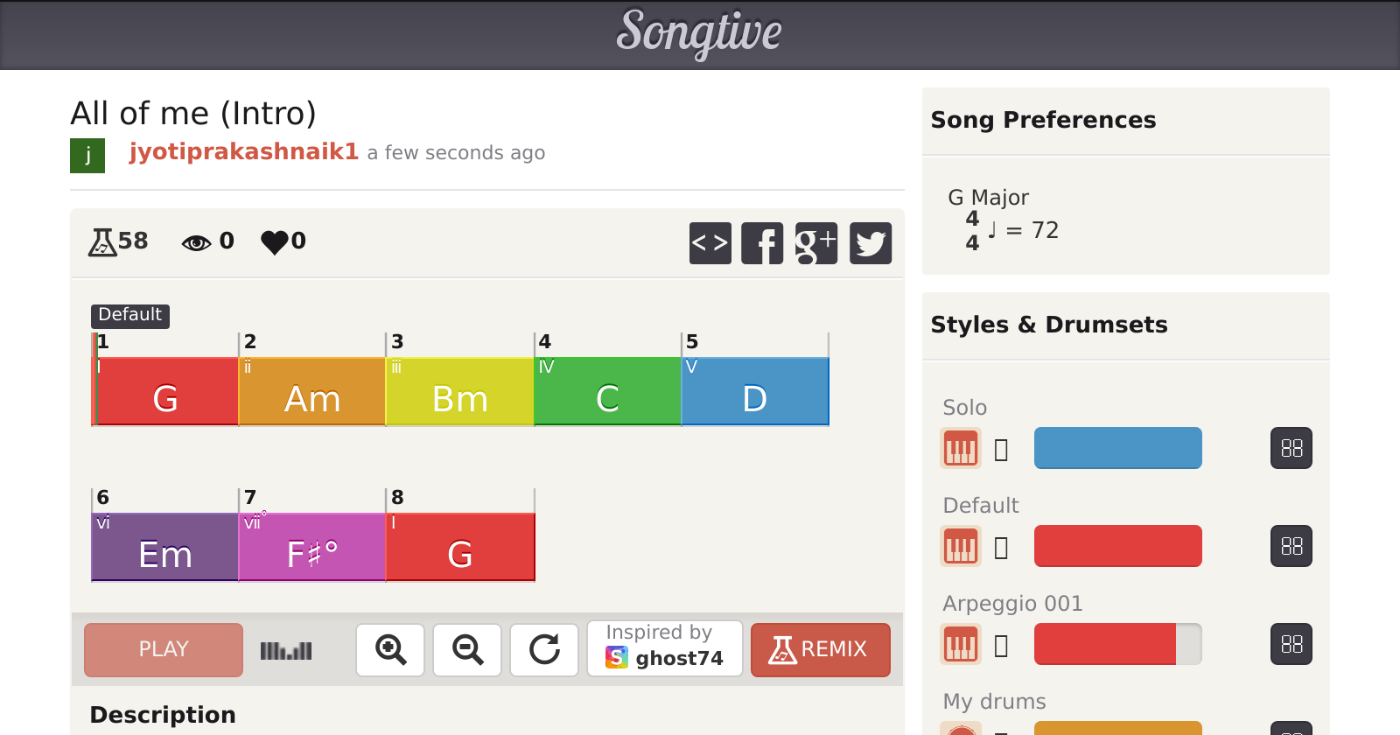
Task: Open pattern grid for Arpeggio 001
Action: (x=1291, y=645)
